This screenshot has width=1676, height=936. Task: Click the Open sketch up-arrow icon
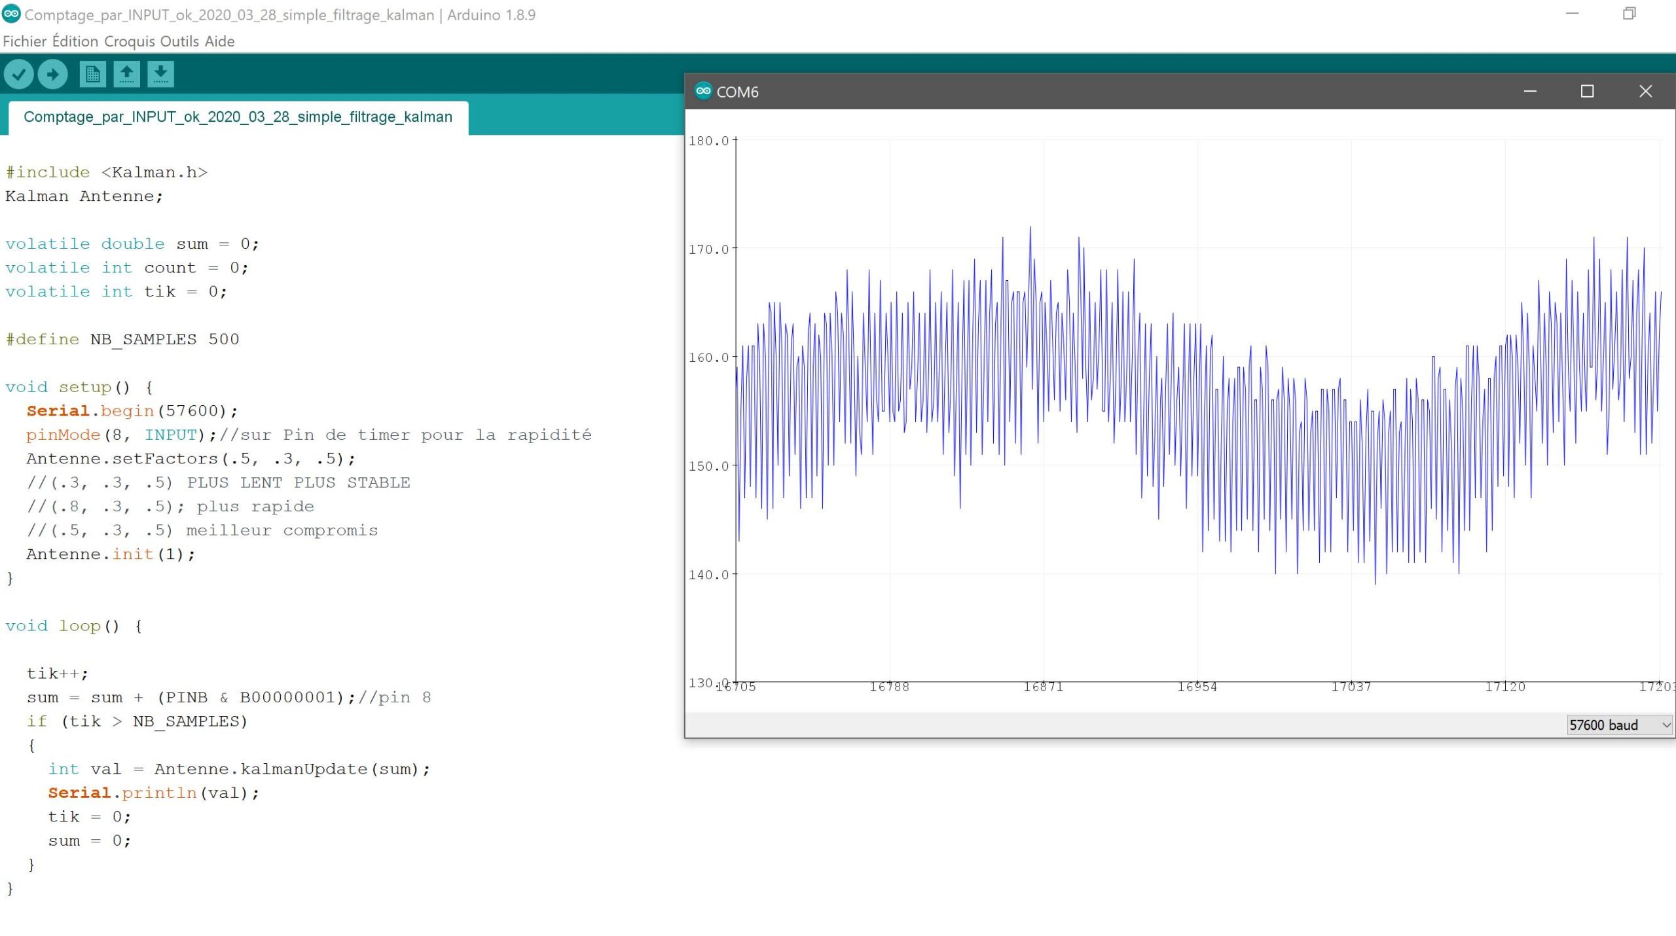click(126, 74)
